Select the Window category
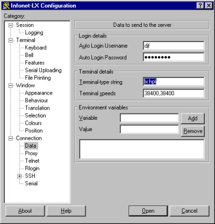Viewport: 215px width, 224px height. pos(25,85)
